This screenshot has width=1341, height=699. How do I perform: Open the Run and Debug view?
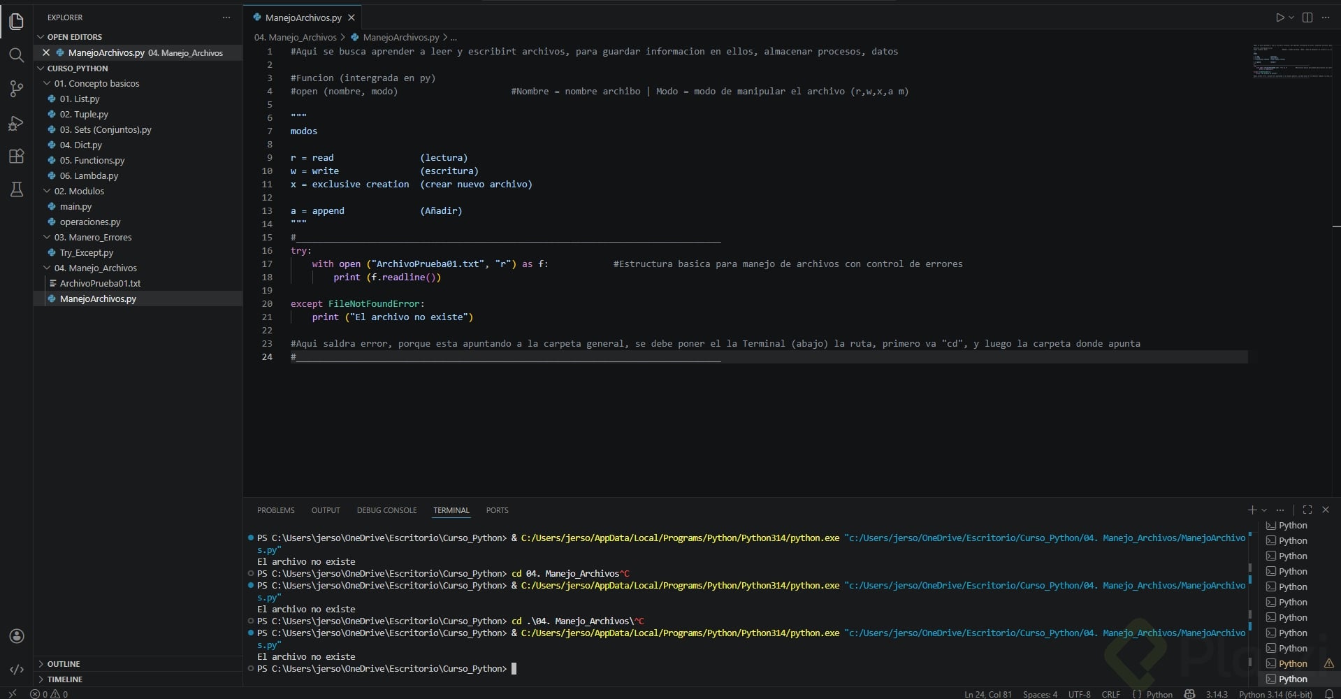click(x=16, y=123)
